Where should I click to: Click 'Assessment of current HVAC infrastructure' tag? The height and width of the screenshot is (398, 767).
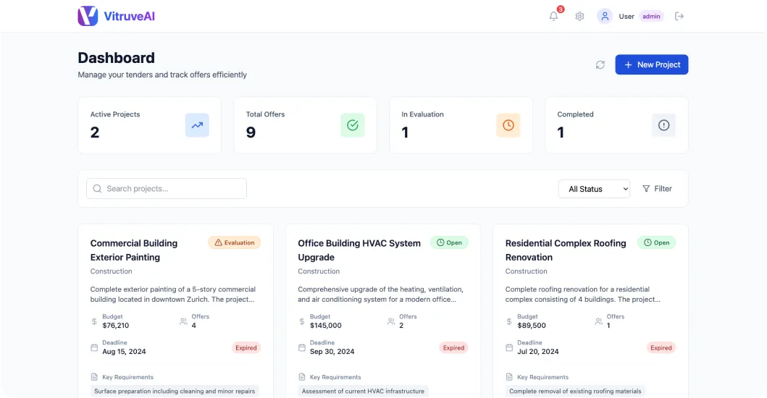(x=363, y=391)
